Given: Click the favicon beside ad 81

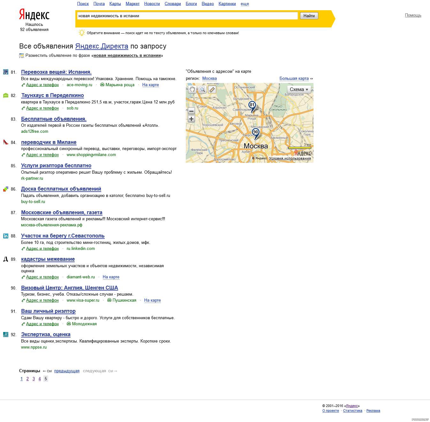Looking at the screenshot, I should coord(6,72).
